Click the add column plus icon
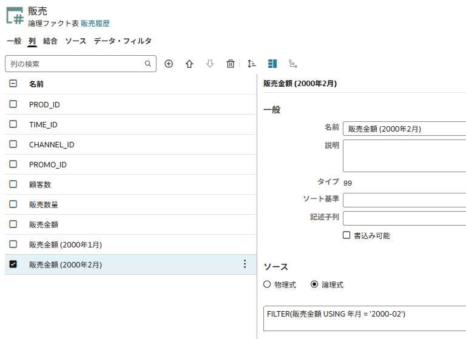 click(x=169, y=64)
